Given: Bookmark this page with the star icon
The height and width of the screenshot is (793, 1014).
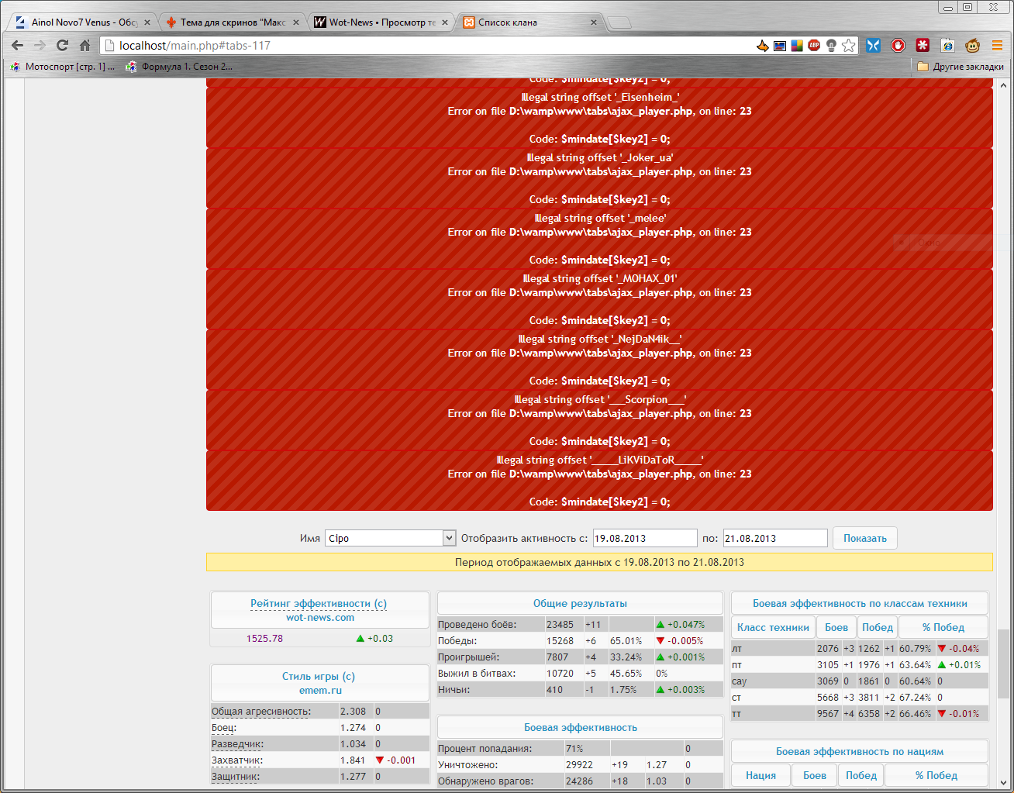Looking at the screenshot, I should pyautogui.click(x=849, y=46).
